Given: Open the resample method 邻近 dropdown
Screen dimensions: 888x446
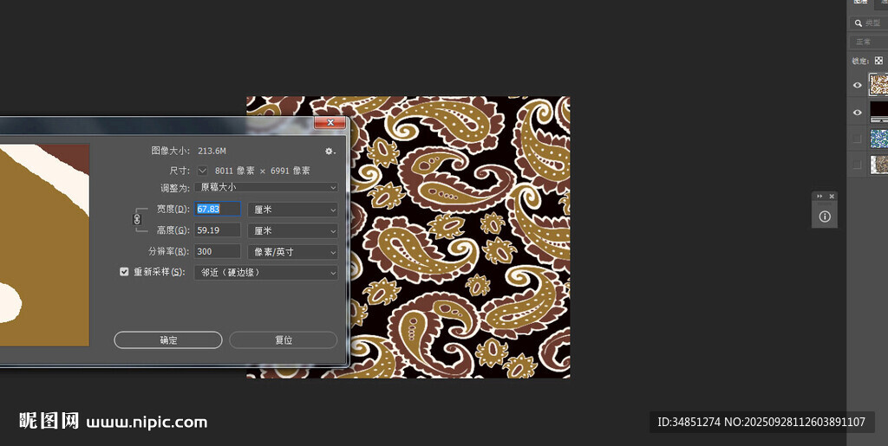Looking at the screenshot, I should (267, 273).
